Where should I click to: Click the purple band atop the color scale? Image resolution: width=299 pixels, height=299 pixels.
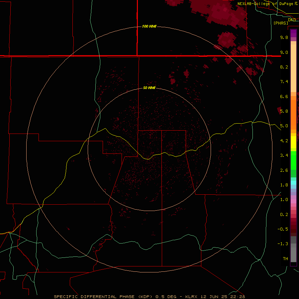coord(293,33)
